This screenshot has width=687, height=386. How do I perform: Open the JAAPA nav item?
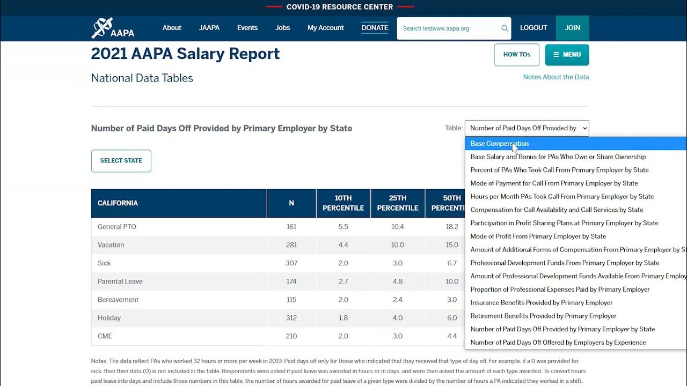pyautogui.click(x=209, y=28)
